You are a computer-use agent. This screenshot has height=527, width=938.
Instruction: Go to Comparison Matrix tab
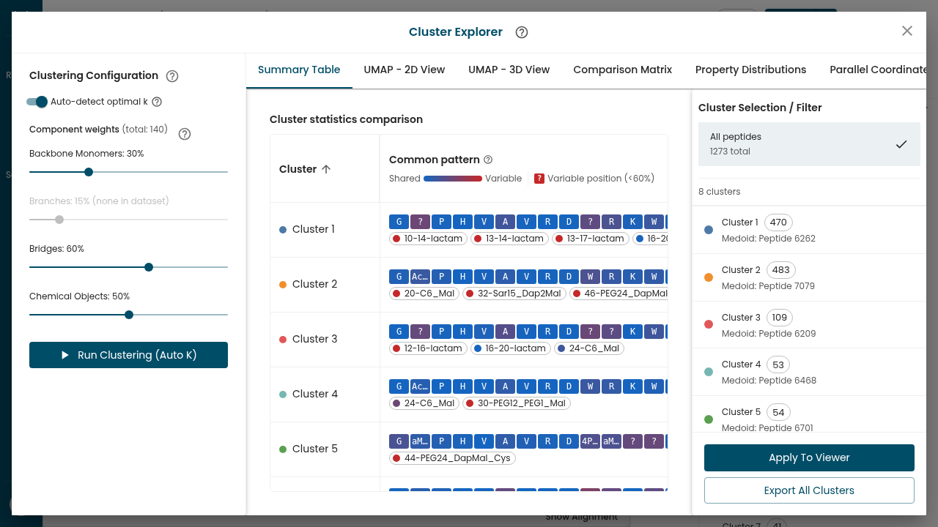click(622, 70)
